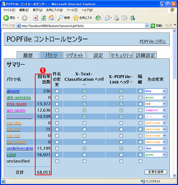Open the eng-spam bucket link
This screenshot has height=185, width=178.
click(16, 104)
